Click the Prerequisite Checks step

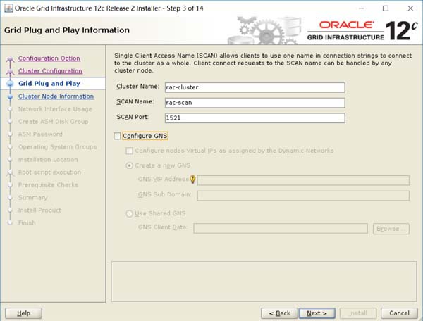coord(48,184)
